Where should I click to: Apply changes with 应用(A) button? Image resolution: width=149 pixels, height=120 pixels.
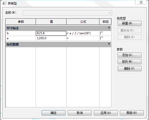[x=106, y=113]
